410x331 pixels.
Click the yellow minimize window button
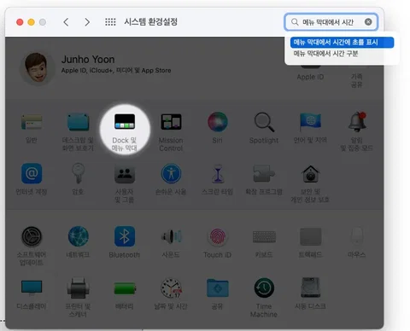pyautogui.click(x=31, y=22)
